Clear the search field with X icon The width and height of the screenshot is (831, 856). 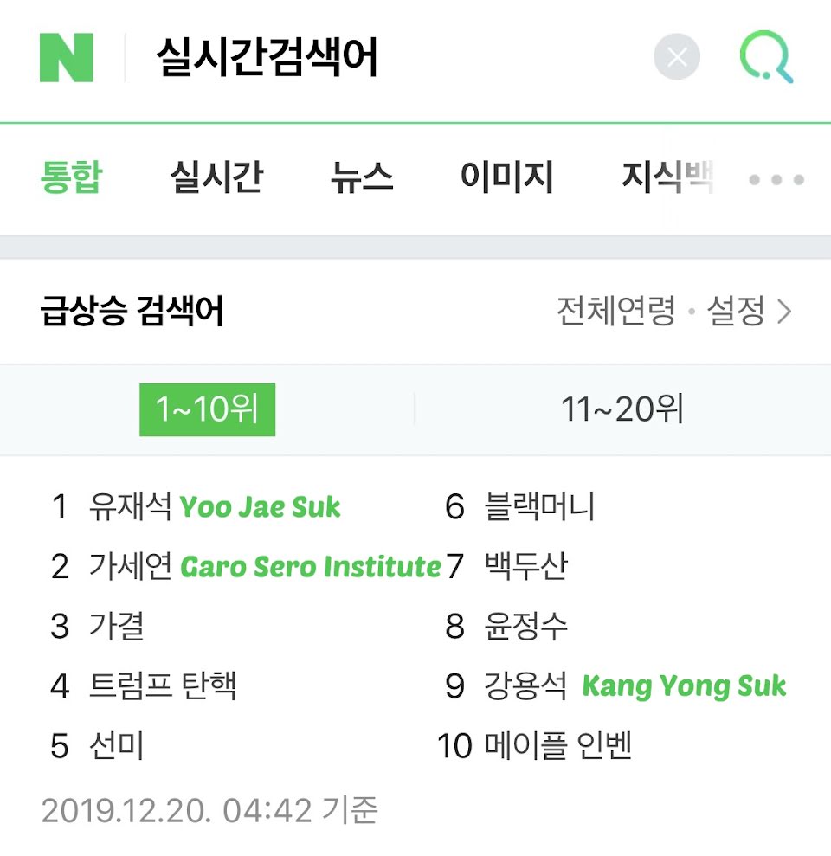(x=676, y=57)
